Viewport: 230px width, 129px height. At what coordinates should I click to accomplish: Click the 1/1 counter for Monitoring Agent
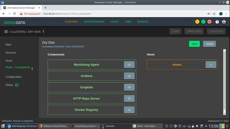(x=129, y=64)
